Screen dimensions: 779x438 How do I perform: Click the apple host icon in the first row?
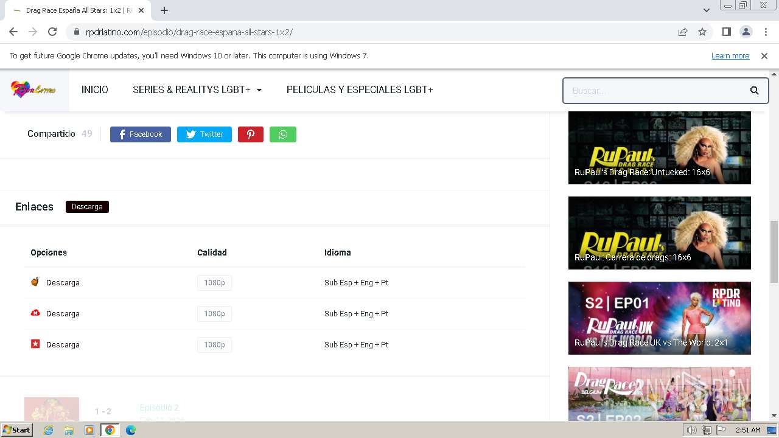(35, 282)
